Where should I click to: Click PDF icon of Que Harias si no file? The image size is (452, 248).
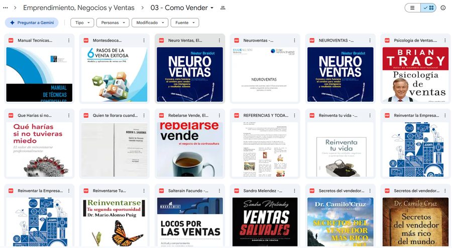click(11, 115)
